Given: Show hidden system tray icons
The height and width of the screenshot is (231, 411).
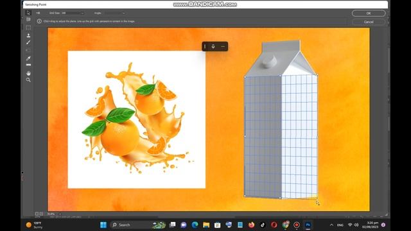Looking at the screenshot, I should pyautogui.click(x=331, y=225).
